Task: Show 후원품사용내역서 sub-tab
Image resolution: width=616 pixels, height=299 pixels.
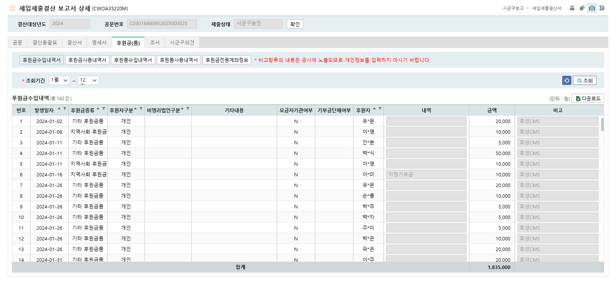Action: [x=179, y=60]
